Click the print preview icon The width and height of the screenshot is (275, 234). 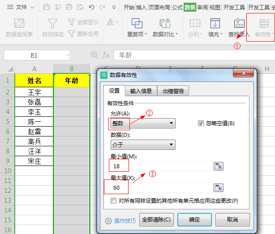tap(80, 7)
